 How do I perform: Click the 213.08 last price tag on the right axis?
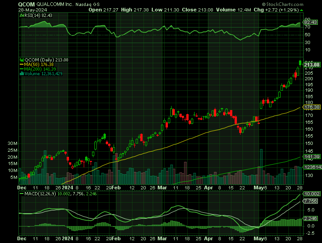click(312, 65)
